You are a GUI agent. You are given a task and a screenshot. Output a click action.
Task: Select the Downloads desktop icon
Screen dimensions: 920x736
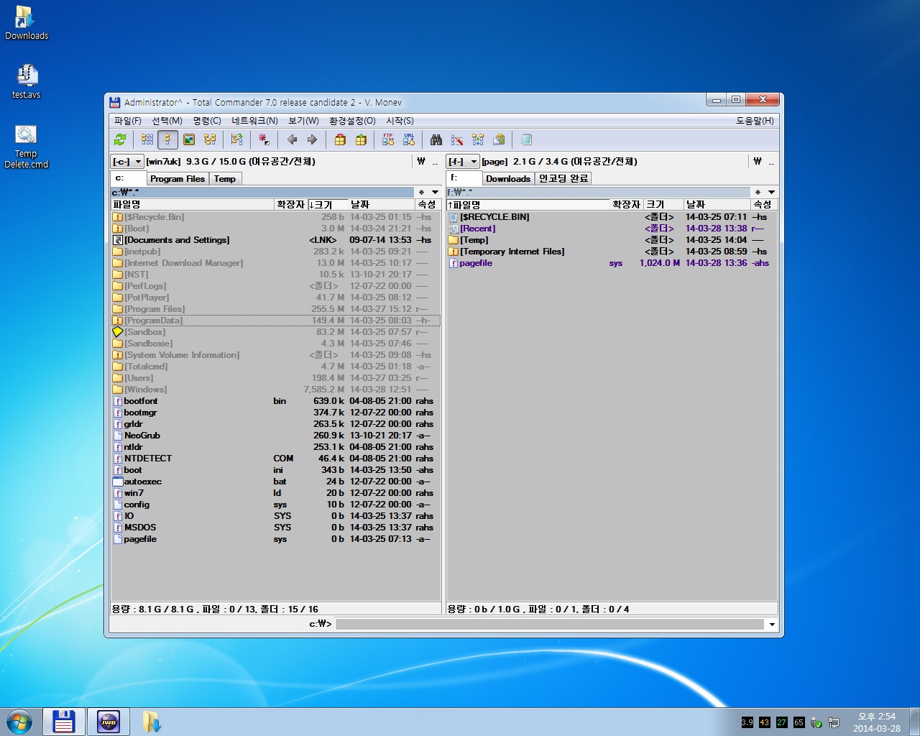pos(27,23)
